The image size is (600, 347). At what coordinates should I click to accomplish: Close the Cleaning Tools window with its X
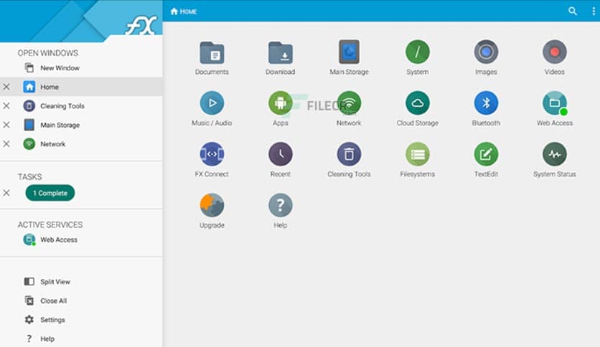coord(6,106)
